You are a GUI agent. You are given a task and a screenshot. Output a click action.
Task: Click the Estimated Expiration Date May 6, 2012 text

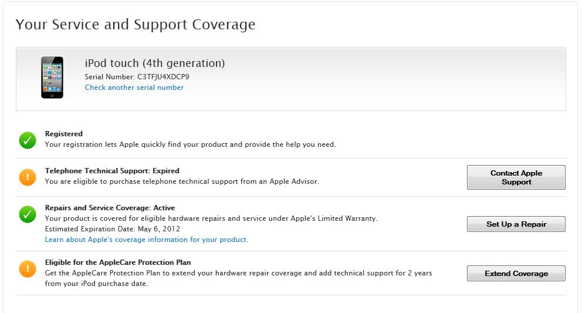112,229
